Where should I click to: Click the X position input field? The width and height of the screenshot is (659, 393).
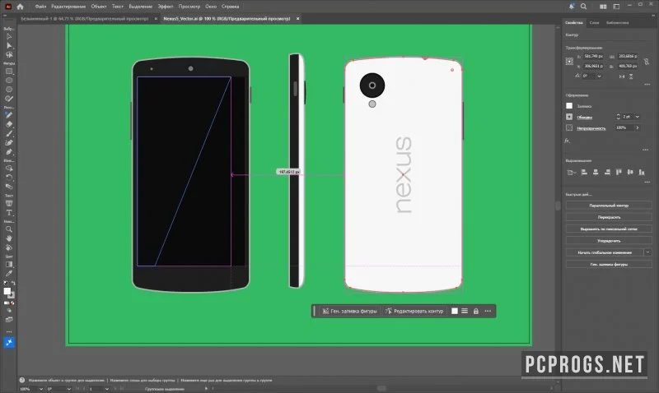point(593,56)
